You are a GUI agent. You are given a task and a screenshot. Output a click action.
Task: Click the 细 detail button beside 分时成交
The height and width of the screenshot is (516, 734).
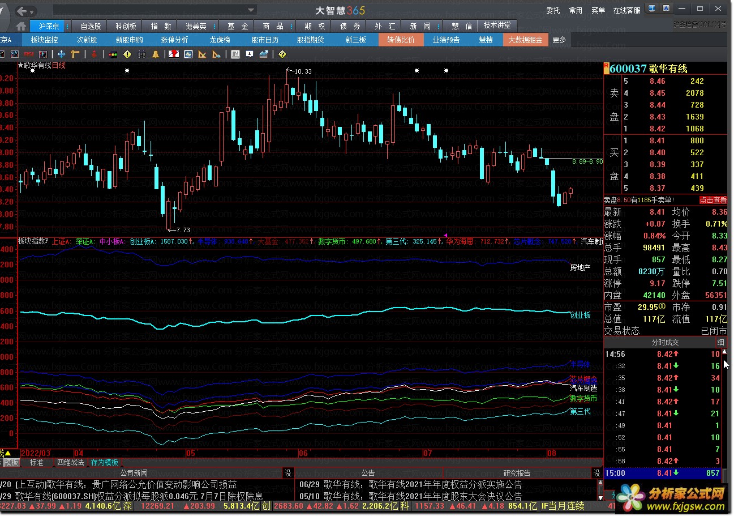pos(721,342)
